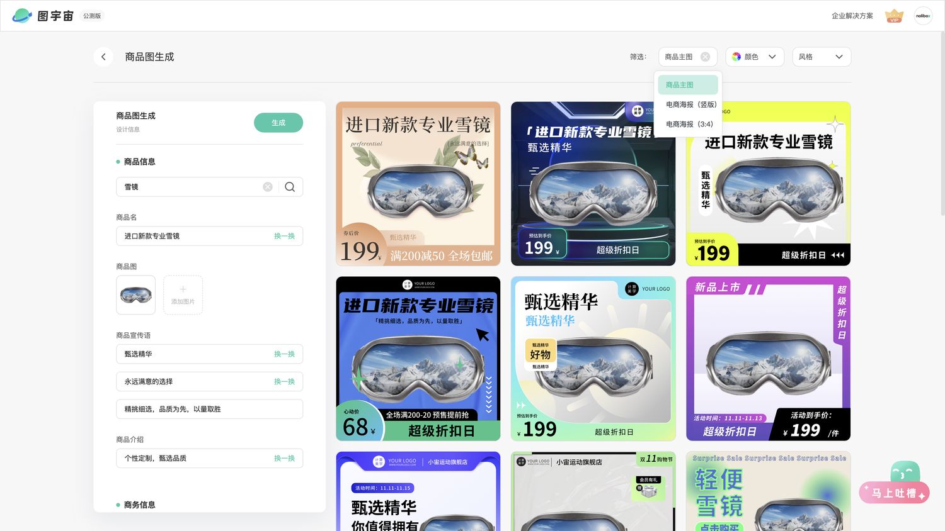
Task: Open the blue 你值得拥有 template
Action: point(418,491)
